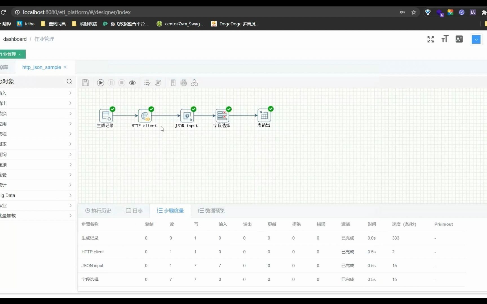
Task: Open the password key icon in address bar
Action: point(402,12)
